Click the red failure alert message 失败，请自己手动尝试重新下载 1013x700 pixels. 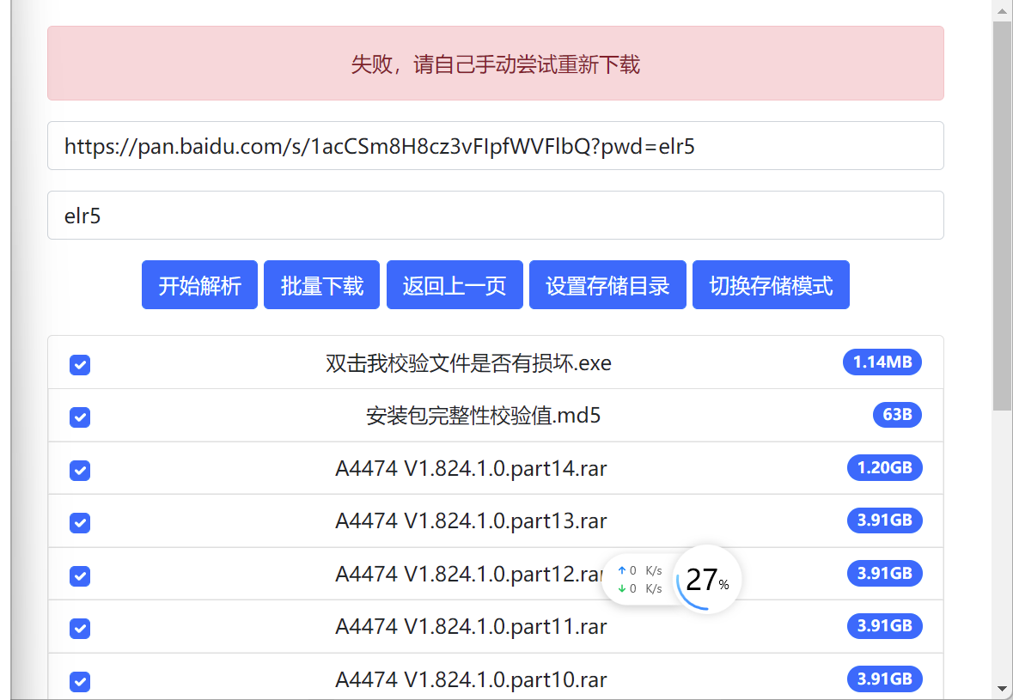[x=496, y=64]
